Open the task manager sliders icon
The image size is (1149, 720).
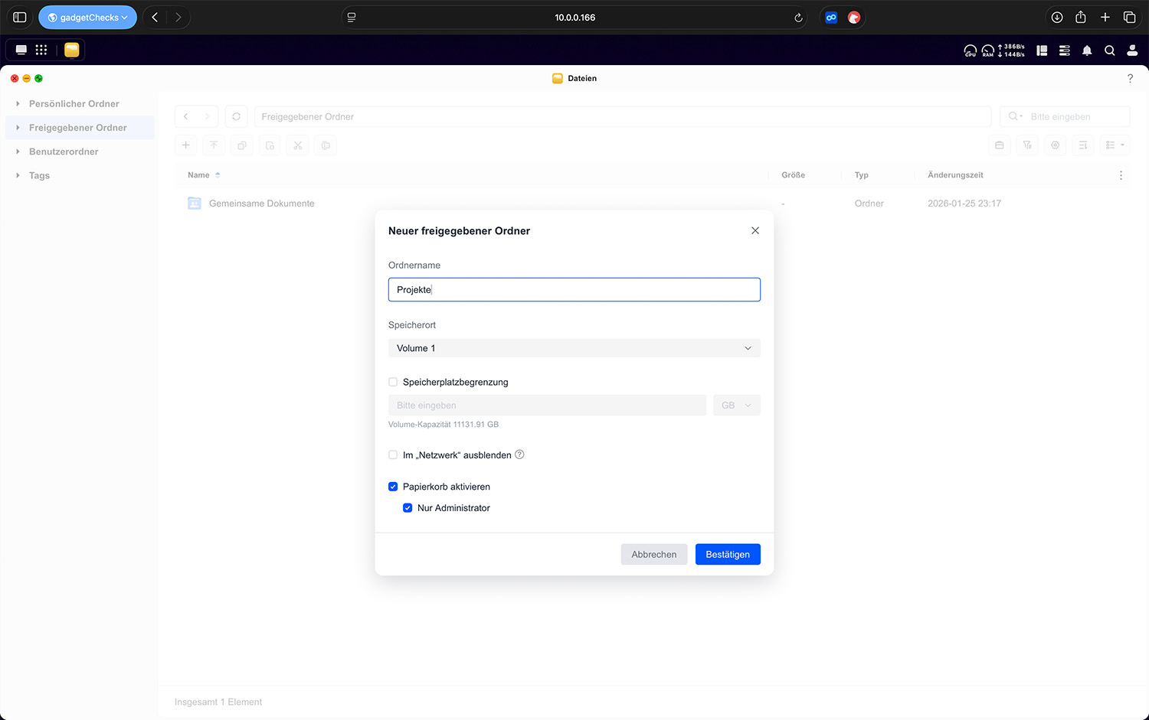coord(1064,50)
